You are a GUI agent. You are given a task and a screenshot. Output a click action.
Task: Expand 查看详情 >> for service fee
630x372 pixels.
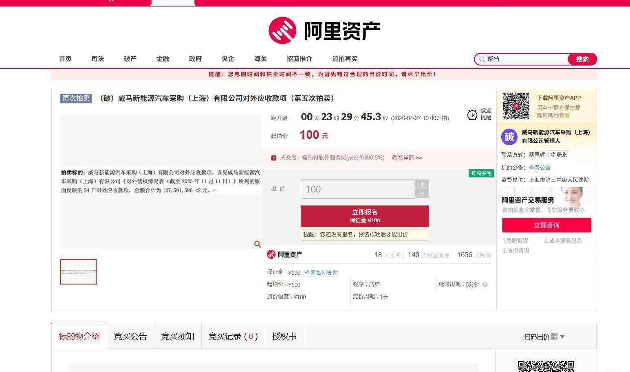point(407,158)
